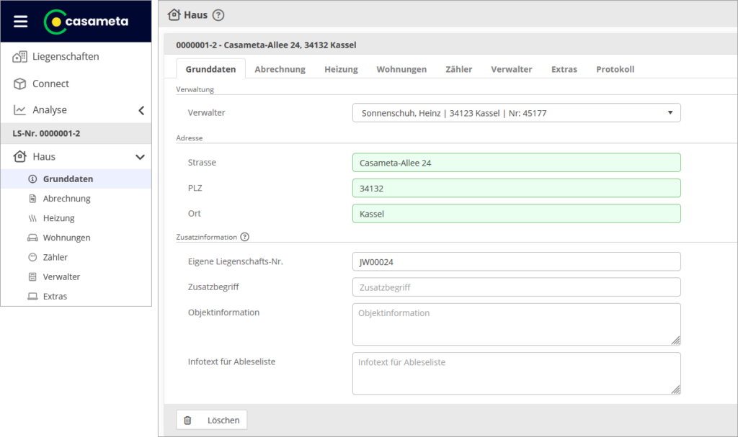738x437 pixels.
Task: Click the Analyse chart icon
Action: (20, 110)
